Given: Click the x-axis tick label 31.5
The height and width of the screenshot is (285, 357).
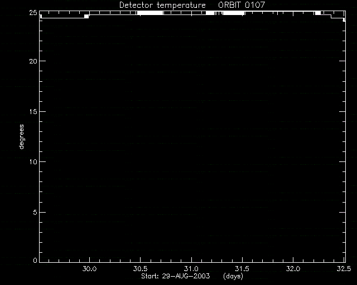Looking at the screenshot, I should pos(242,269).
